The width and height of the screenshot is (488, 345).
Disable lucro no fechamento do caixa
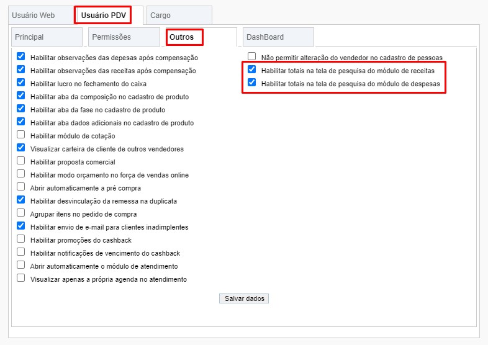[21, 83]
